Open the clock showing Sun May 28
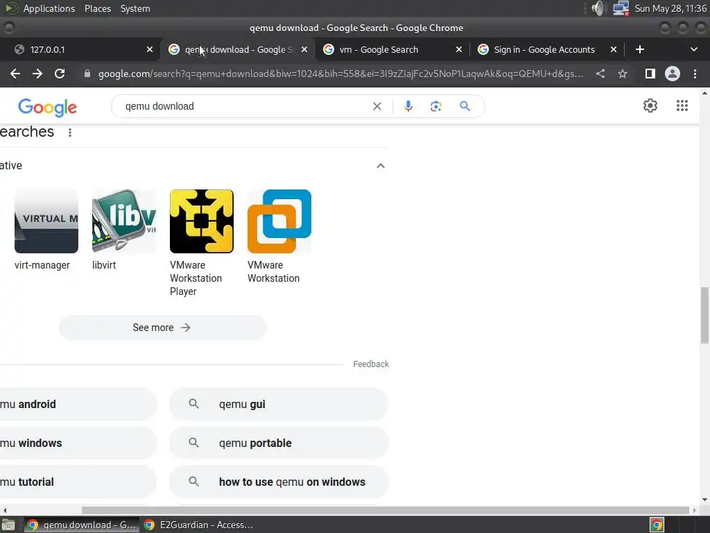The image size is (710, 533). (x=670, y=8)
